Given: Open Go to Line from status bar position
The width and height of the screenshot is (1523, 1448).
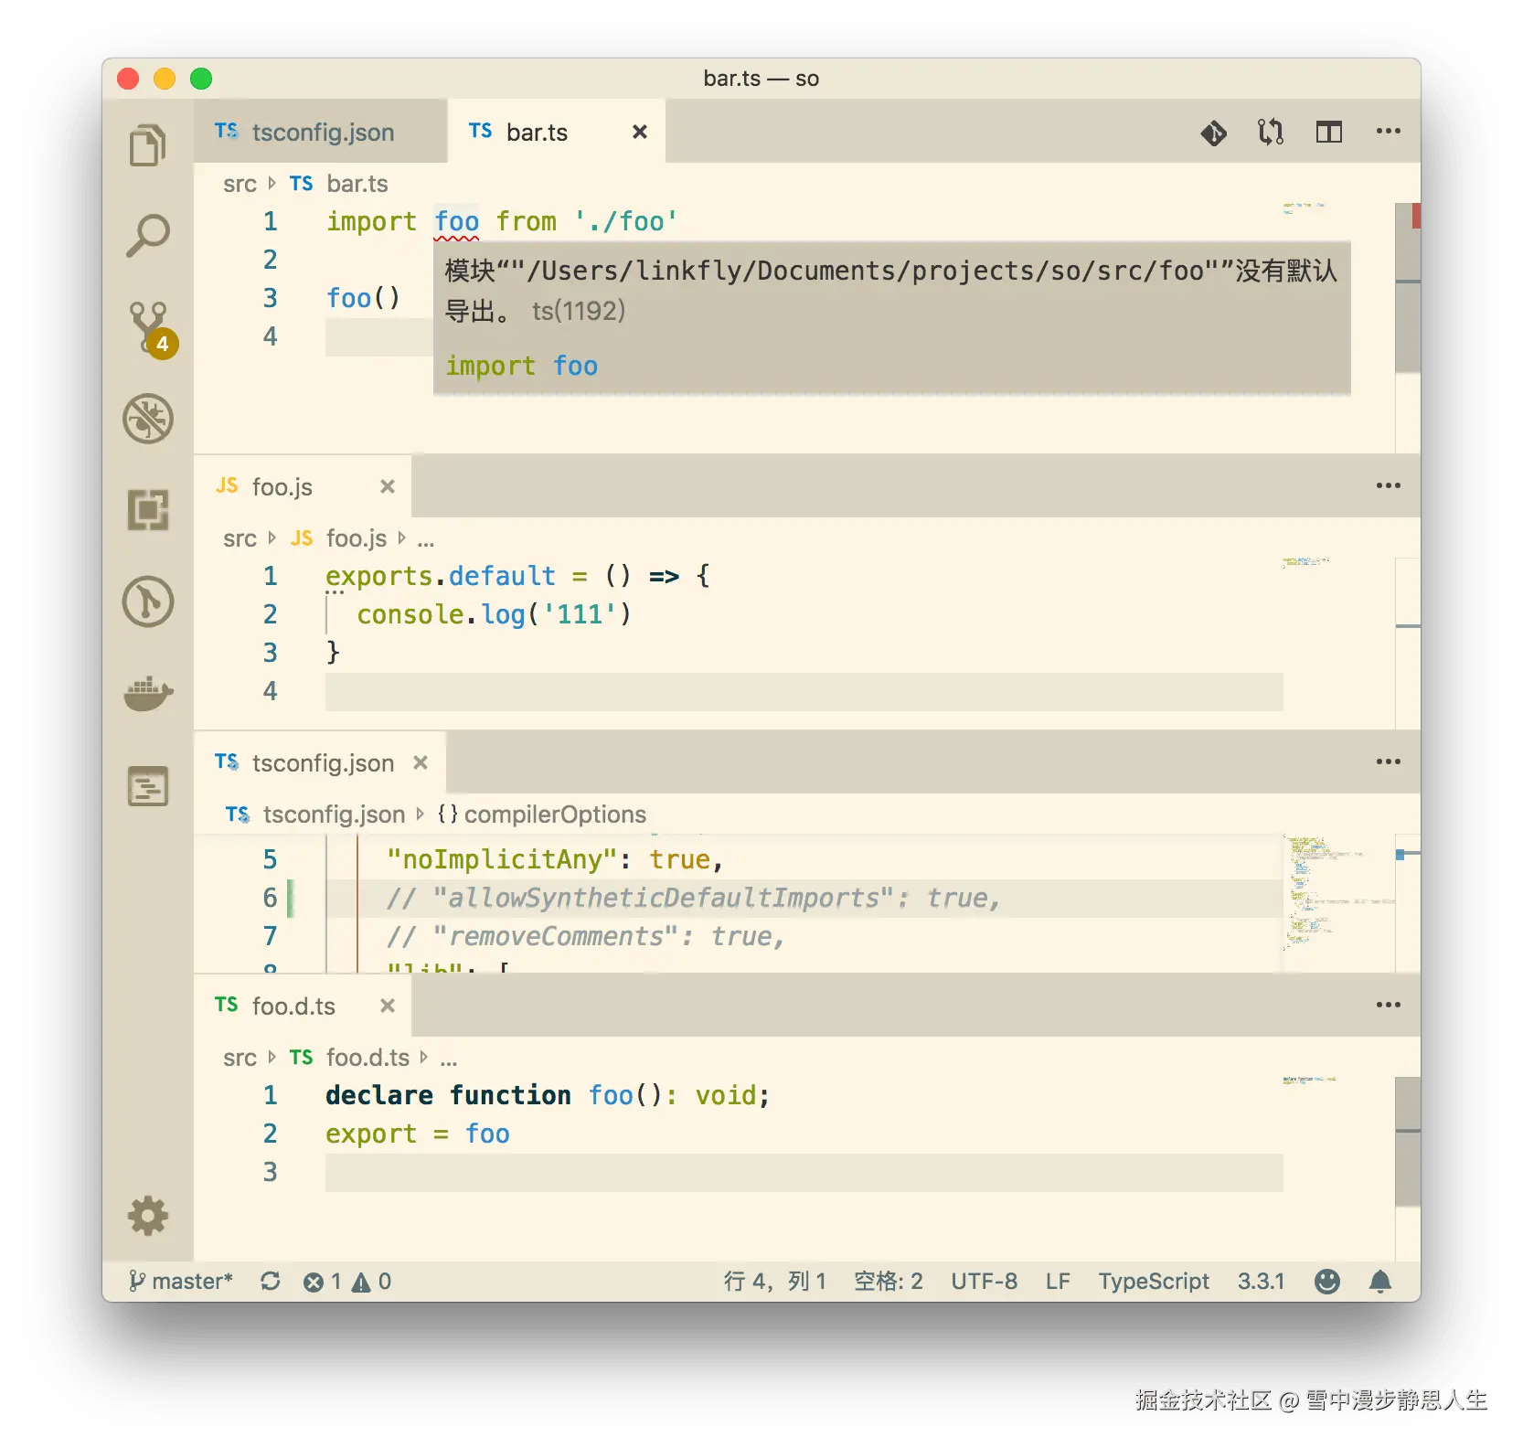Looking at the screenshot, I should pyautogui.click(x=775, y=1282).
